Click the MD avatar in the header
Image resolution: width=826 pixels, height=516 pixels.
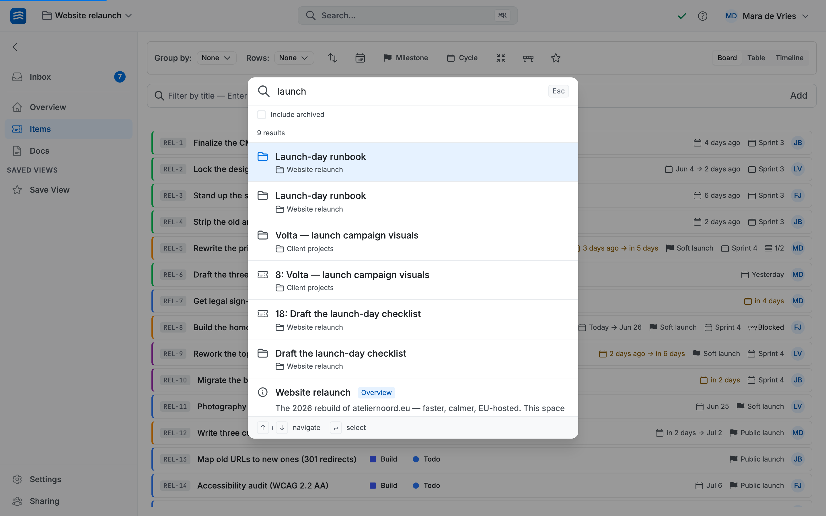tap(731, 16)
